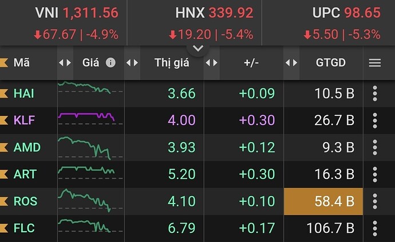This screenshot has width=395, height=242.
Task: Click the info icon beside Giá
Action: point(110,63)
